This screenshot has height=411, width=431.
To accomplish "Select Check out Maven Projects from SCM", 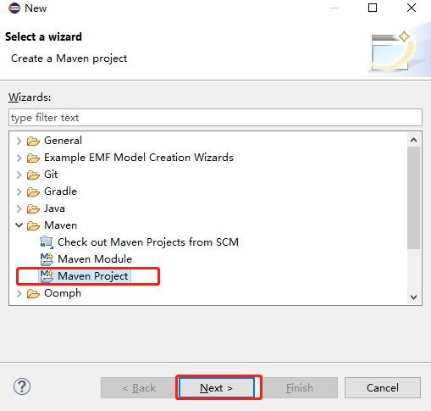I will pyautogui.click(x=148, y=242).
